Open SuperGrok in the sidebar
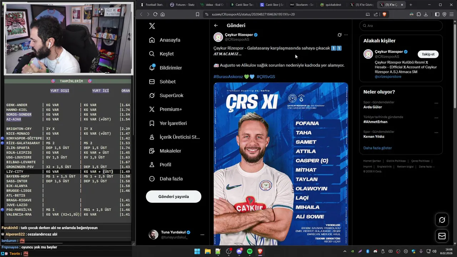This screenshot has height=257, width=457. [166, 96]
